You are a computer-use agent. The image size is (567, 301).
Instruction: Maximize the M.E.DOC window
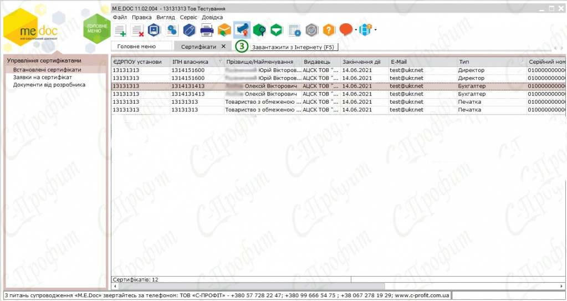coord(551,8)
